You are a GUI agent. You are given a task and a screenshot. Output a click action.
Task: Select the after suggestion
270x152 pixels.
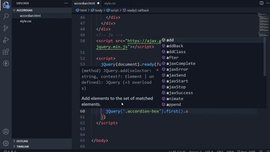tap(212, 57)
